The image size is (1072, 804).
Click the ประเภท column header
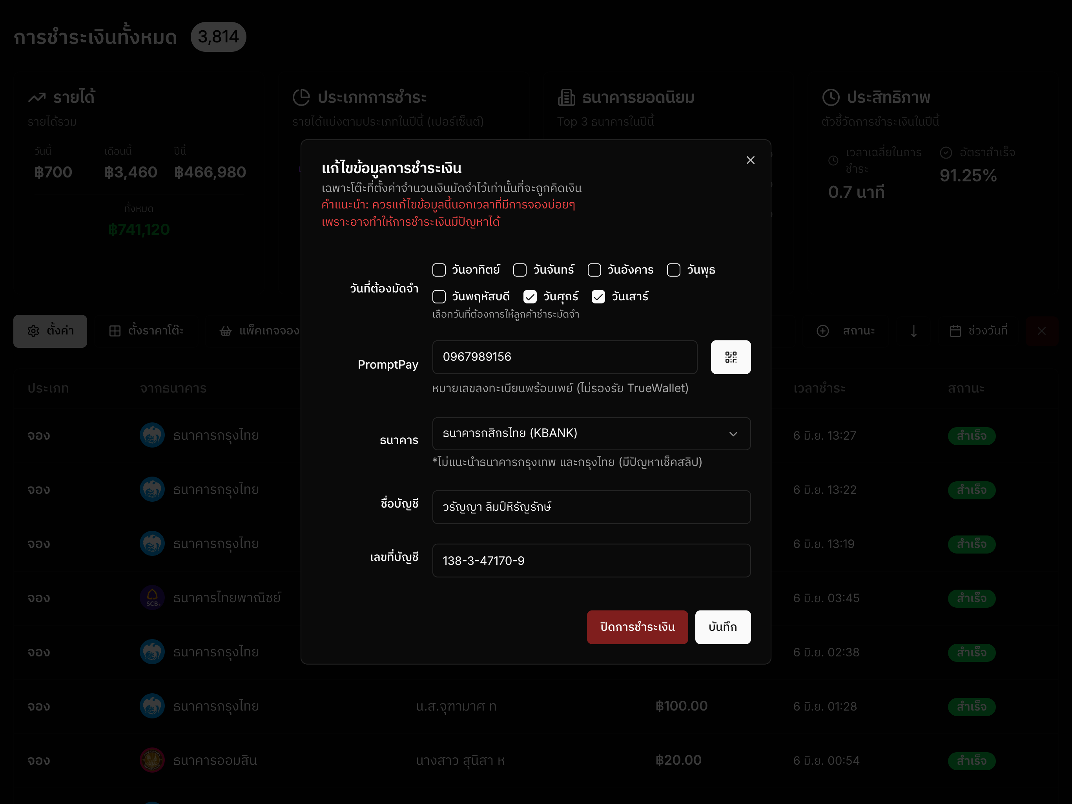pos(48,388)
